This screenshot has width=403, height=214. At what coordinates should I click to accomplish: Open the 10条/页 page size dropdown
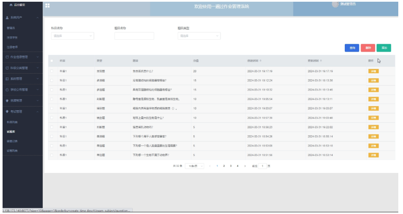(x=194, y=166)
